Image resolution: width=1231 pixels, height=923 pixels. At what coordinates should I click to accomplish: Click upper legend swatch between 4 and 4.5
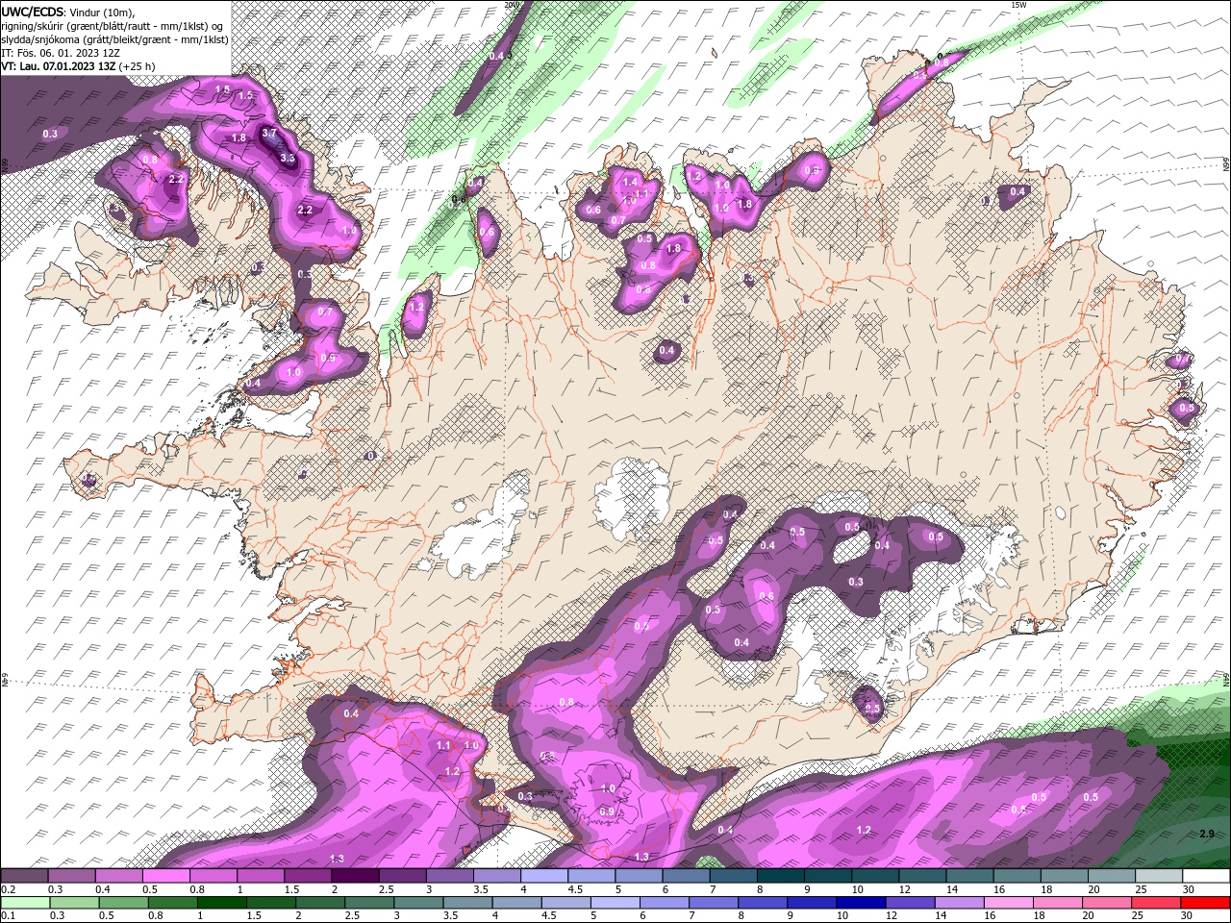[544, 876]
